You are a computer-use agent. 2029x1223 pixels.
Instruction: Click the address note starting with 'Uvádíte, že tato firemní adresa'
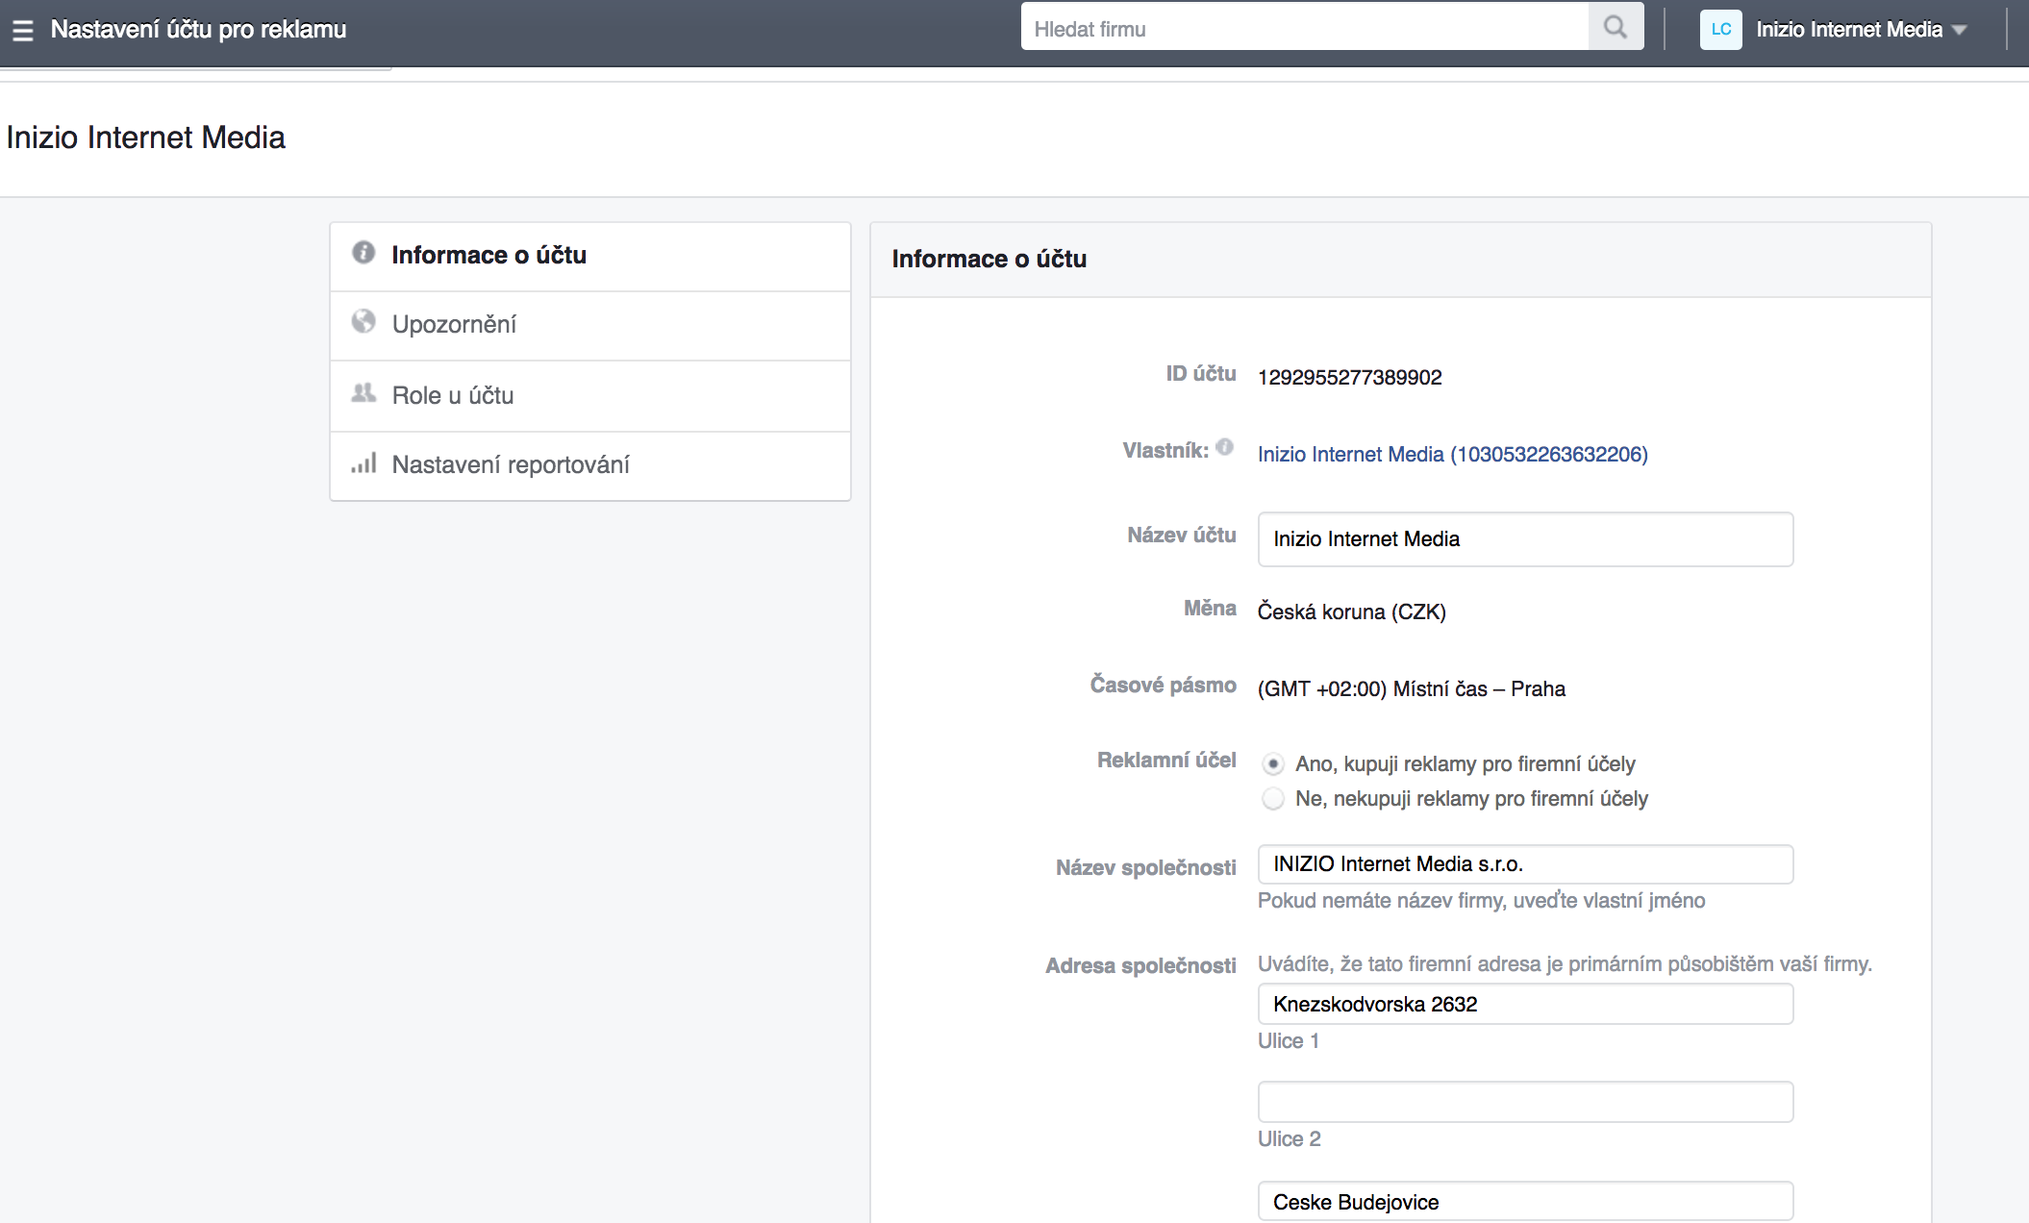[x=1565, y=964]
